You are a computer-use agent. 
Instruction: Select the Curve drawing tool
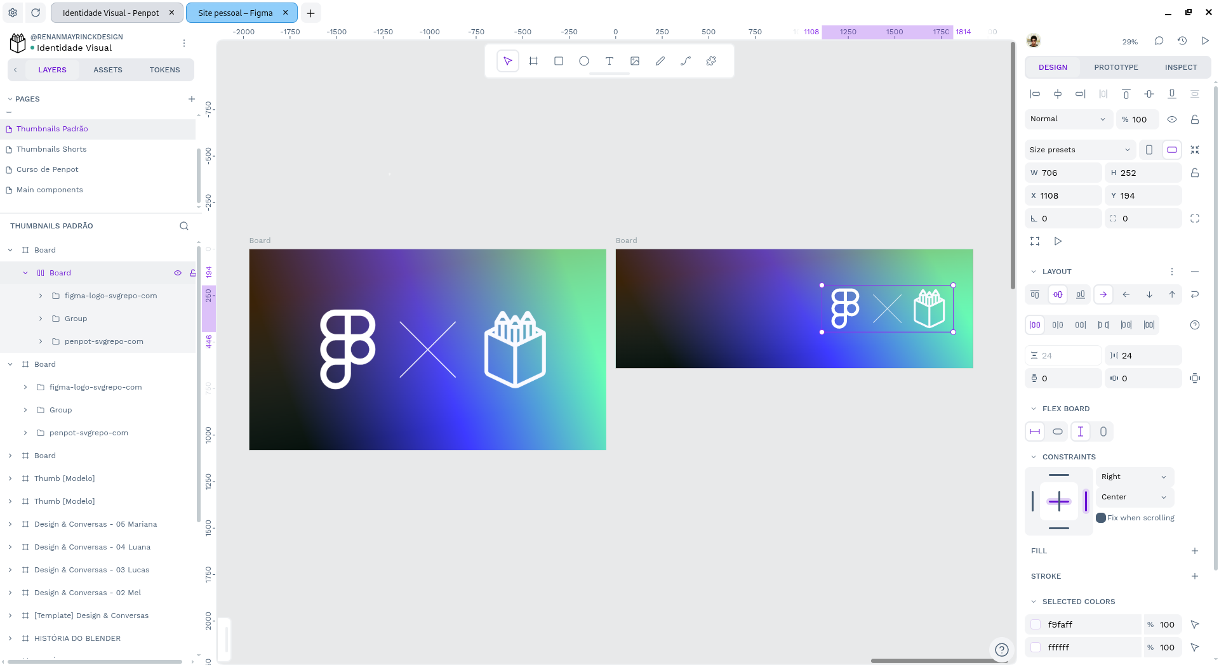point(686,61)
